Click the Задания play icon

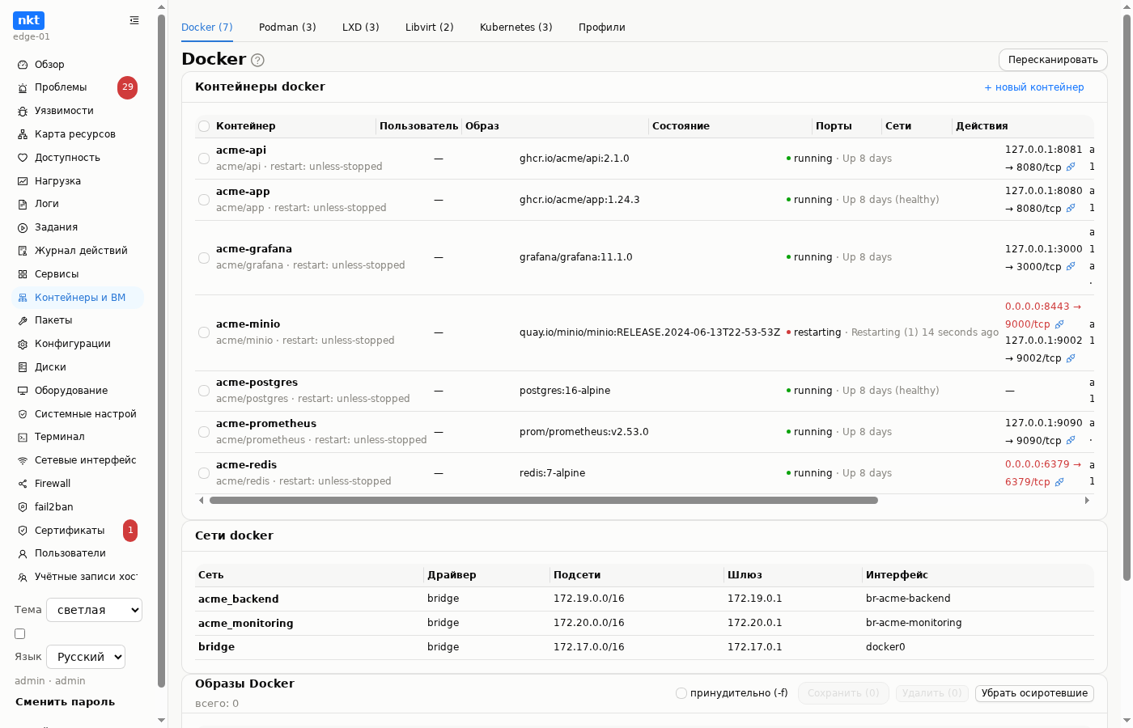[x=23, y=227]
